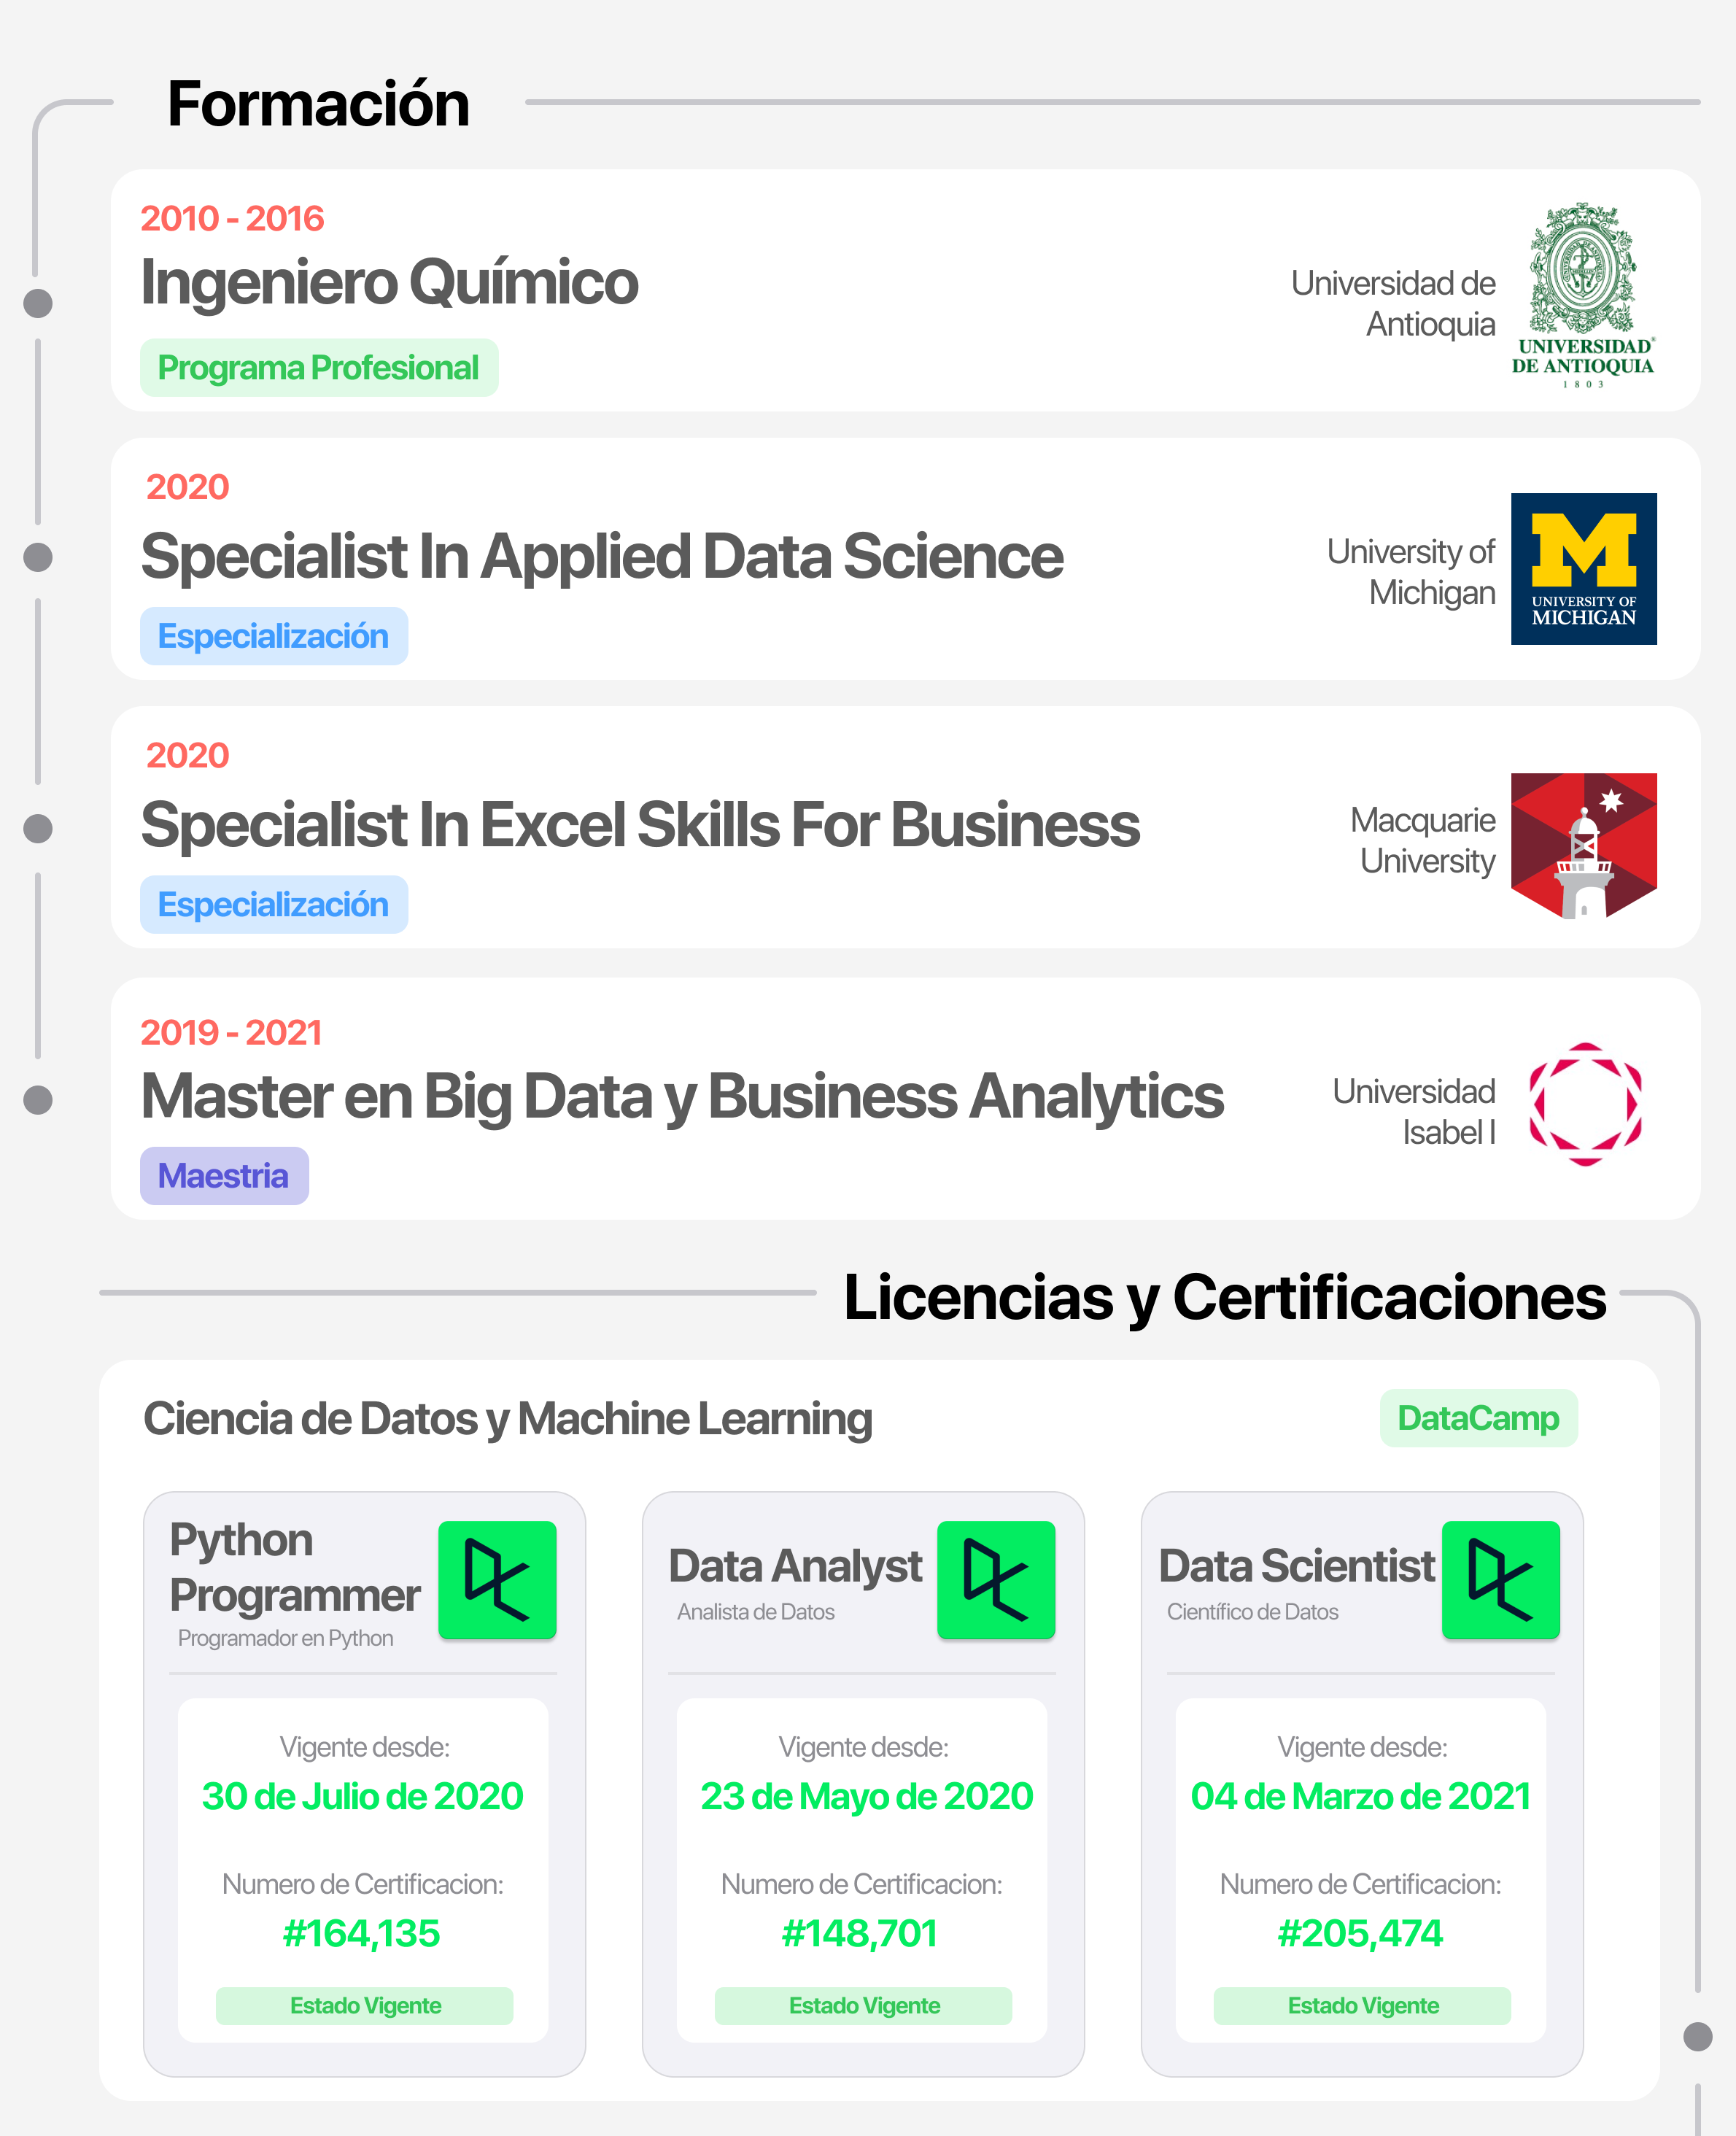This screenshot has height=2136, width=1736.
Task: Click the Macquarie University lighthouse logo
Action: tap(1583, 846)
